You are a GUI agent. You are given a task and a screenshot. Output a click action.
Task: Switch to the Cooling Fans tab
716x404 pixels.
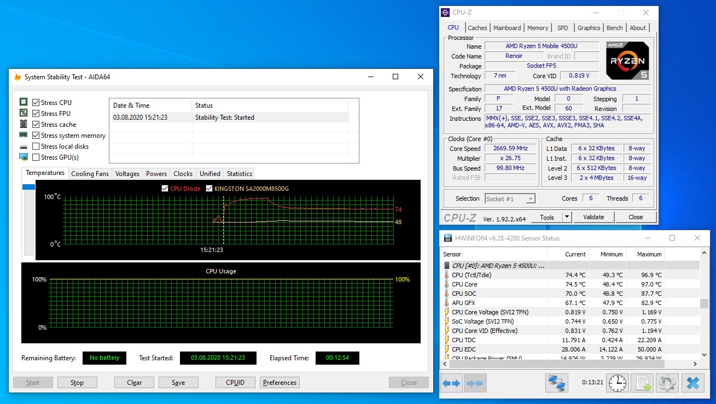(x=90, y=174)
